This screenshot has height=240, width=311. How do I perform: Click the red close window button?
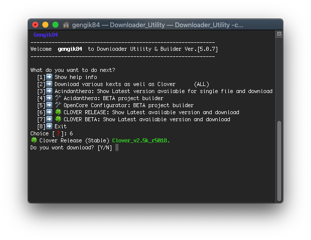35,25
